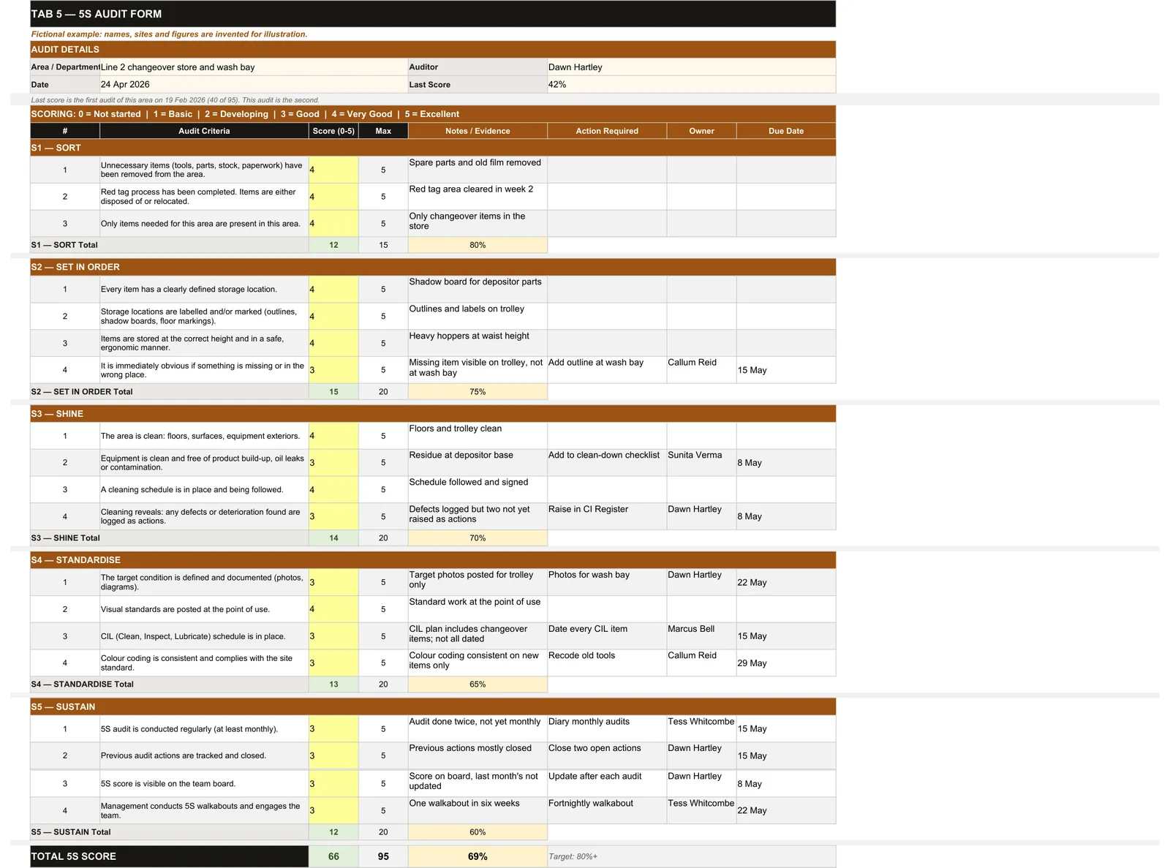This screenshot has width=1170, height=868.
Task: Select the 'S4 — STANDARDISE' section header
Action: tap(433, 560)
